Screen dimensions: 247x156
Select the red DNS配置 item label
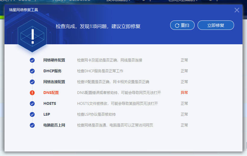point(51,93)
